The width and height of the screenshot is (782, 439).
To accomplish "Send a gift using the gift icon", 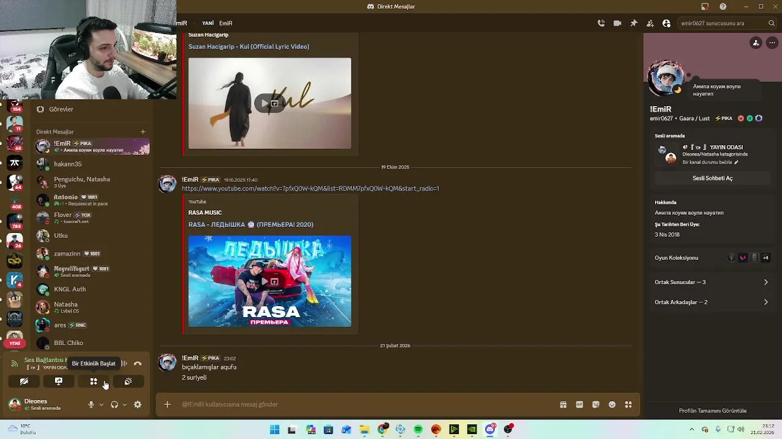I will pyautogui.click(x=563, y=404).
